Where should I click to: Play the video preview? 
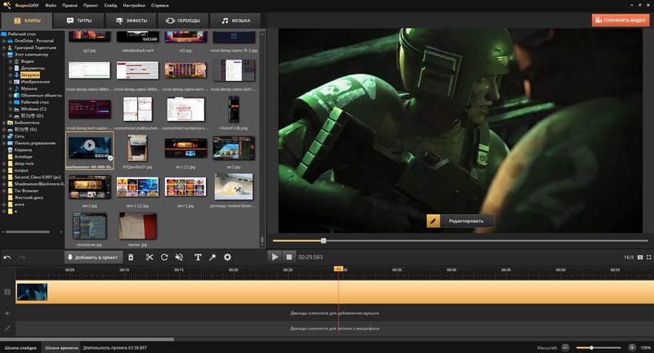[x=274, y=257]
